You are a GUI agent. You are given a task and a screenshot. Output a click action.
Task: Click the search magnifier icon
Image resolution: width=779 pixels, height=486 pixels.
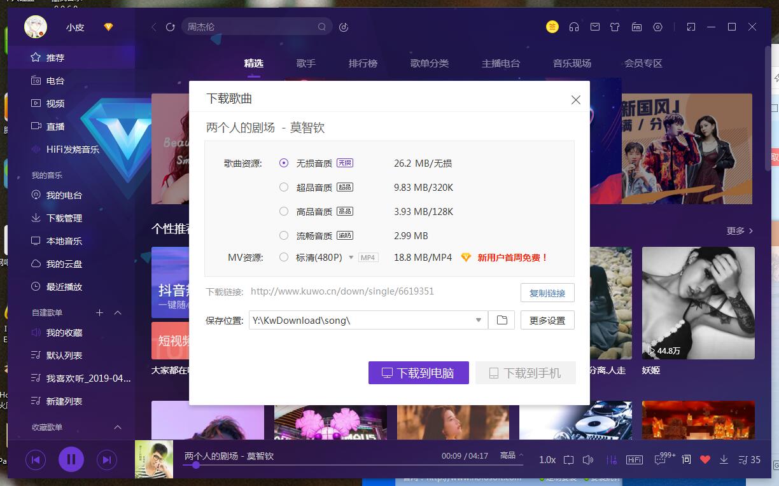point(322,27)
